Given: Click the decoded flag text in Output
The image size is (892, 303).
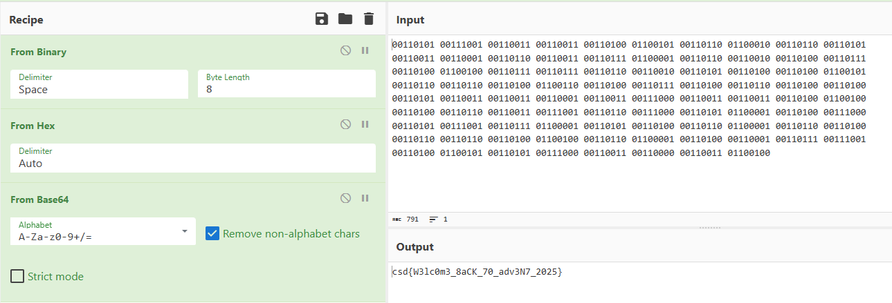Looking at the screenshot, I should [477, 272].
